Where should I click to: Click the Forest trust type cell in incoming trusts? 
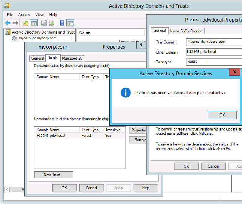coord(87,136)
